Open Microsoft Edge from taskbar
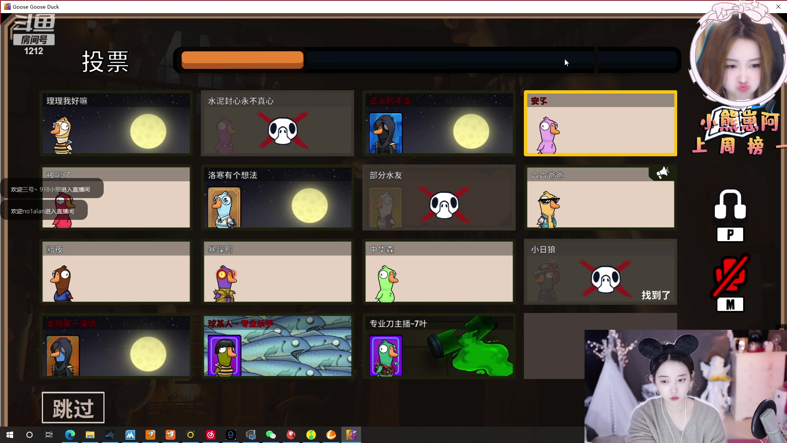This screenshot has width=787, height=443. tap(70, 435)
